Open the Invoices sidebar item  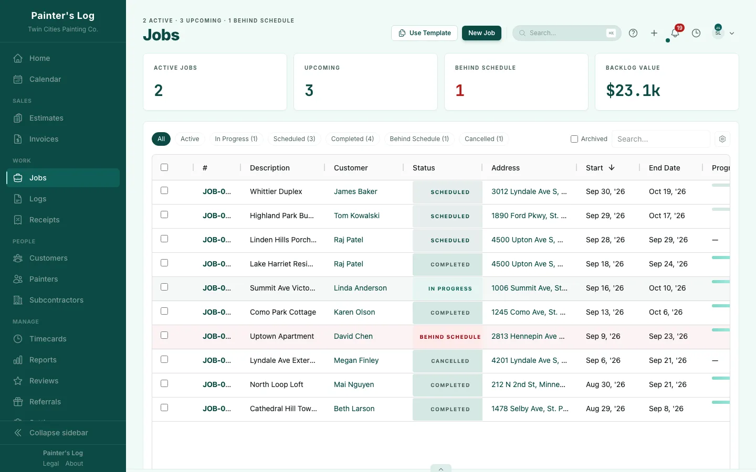63,139
